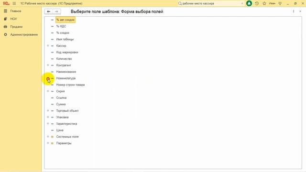Click the search magnifier icon
306x172 pixels.
(x=180, y=3)
